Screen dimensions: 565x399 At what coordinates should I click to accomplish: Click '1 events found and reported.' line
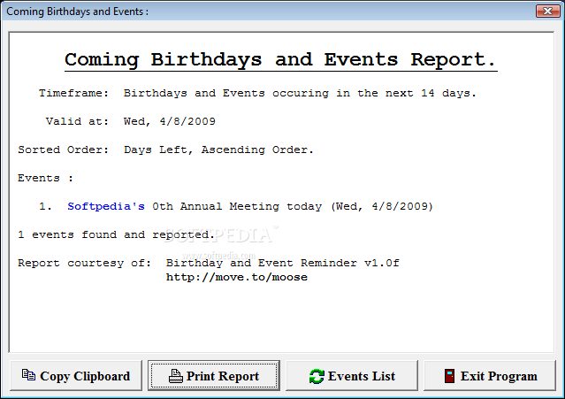tap(116, 235)
